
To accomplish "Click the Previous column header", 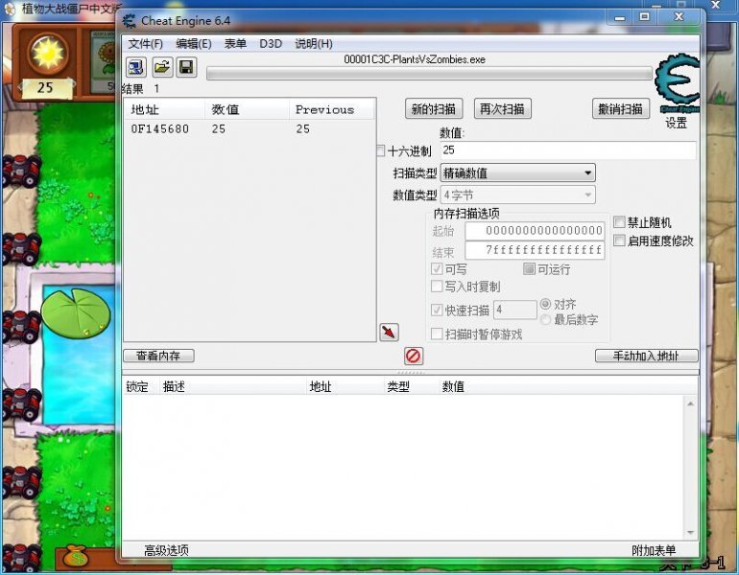I will (332, 109).
